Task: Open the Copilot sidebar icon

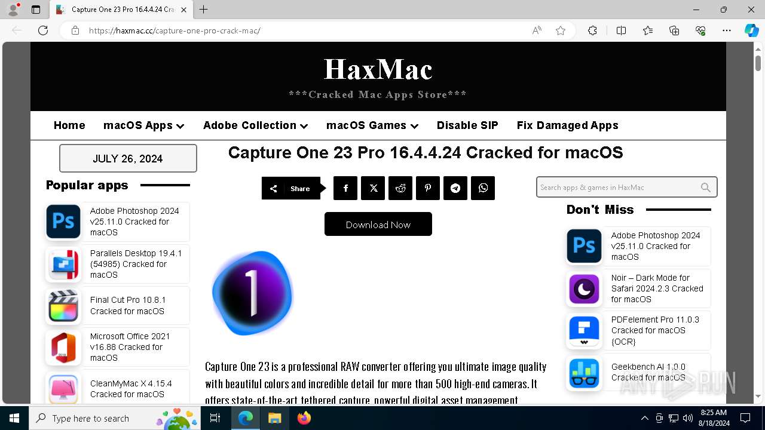Action: click(751, 30)
